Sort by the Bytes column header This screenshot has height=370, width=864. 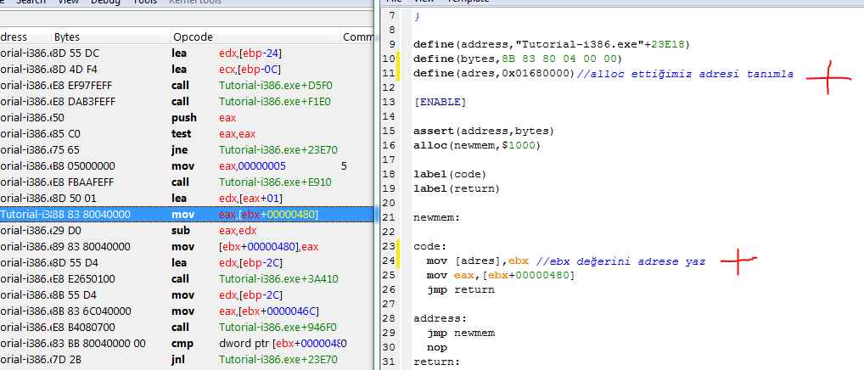(110, 37)
